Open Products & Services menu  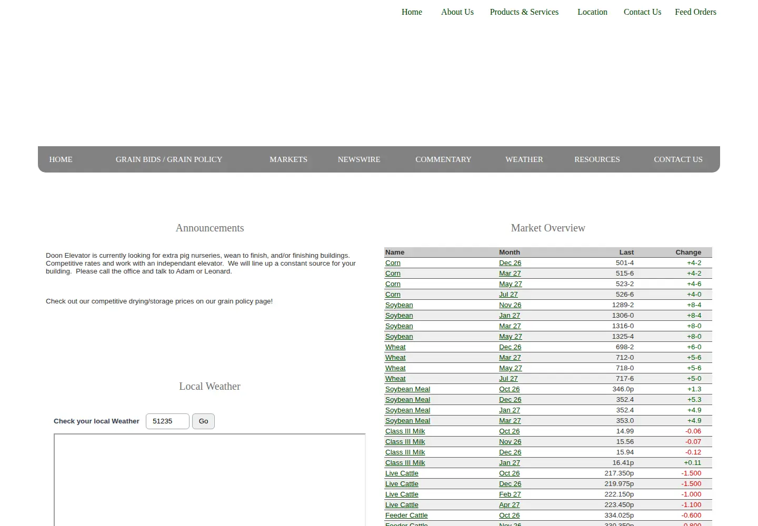tap(524, 12)
